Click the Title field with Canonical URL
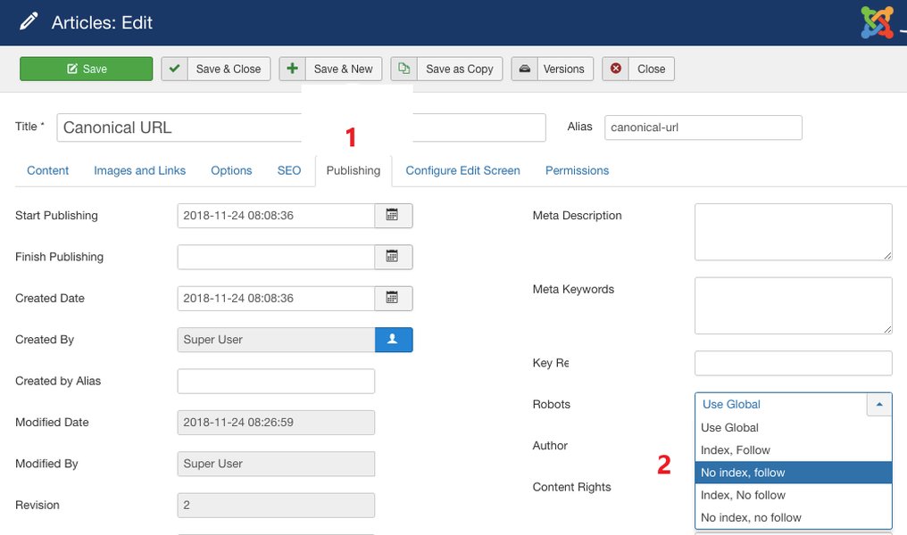The width and height of the screenshot is (907, 535). 302,128
